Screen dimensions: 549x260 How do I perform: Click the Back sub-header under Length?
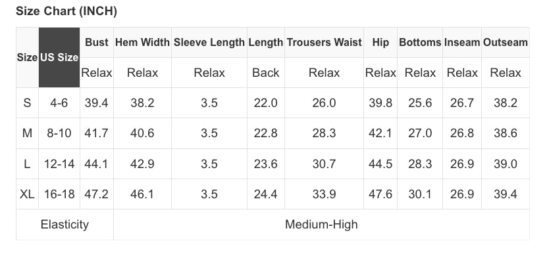pos(266,73)
